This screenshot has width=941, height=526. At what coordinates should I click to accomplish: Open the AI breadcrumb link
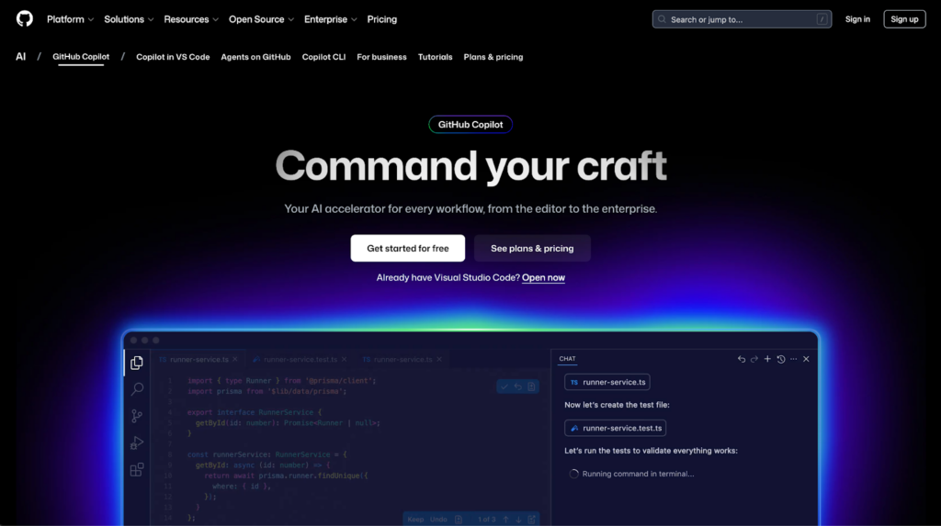(21, 56)
